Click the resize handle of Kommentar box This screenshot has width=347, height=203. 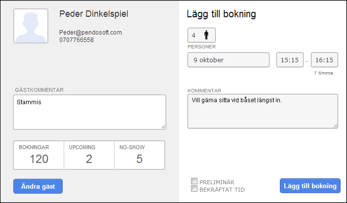pos(335,126)
